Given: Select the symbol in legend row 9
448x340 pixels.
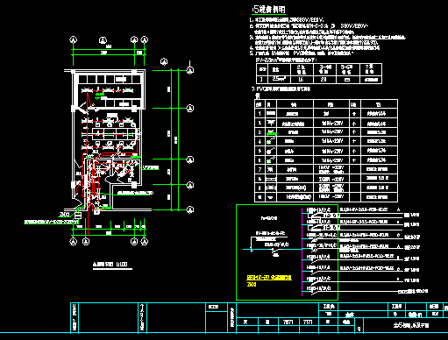Looking at the screenshot, I should 271,188.
